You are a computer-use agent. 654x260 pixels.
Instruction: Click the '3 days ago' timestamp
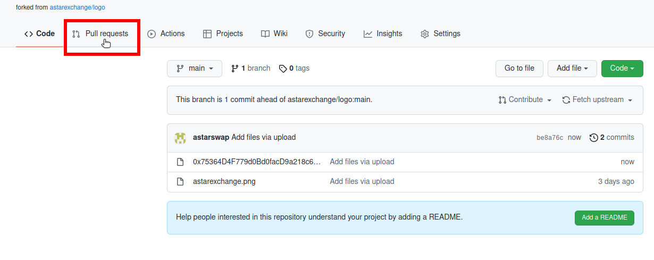click(x=616, y=181)
